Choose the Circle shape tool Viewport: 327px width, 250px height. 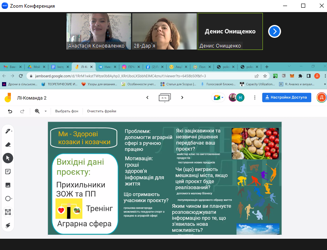8,198
